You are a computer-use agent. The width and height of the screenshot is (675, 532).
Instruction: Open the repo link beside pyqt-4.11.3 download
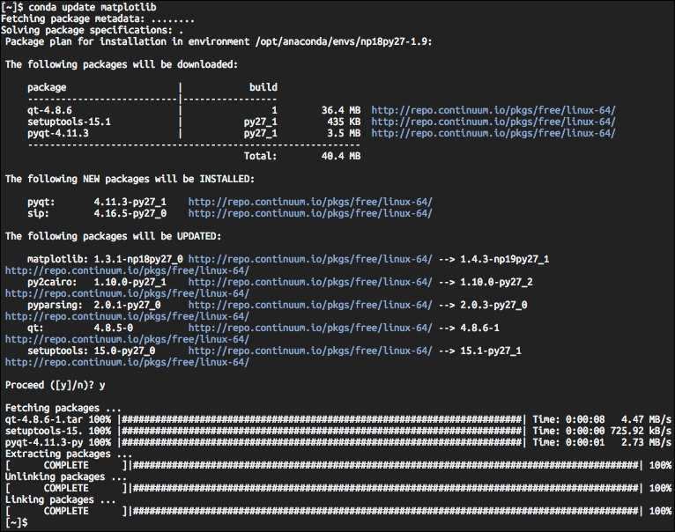point(493,133)
